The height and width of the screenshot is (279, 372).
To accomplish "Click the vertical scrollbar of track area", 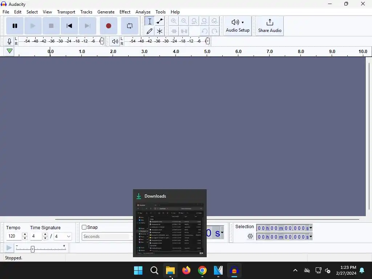I will (369, 137).
